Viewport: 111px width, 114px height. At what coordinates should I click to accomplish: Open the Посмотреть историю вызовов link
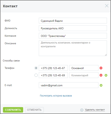(x=56, y=96)
